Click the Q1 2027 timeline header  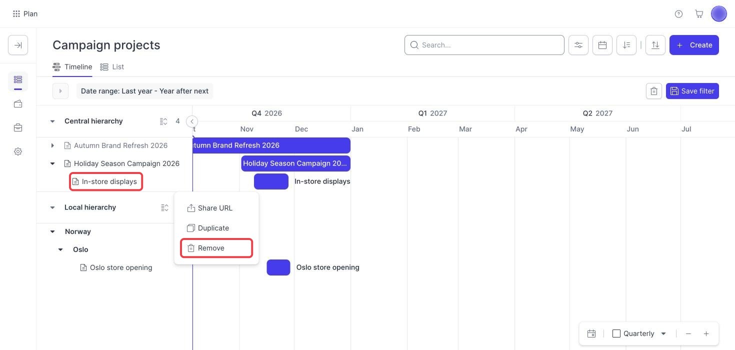point(432,113)
